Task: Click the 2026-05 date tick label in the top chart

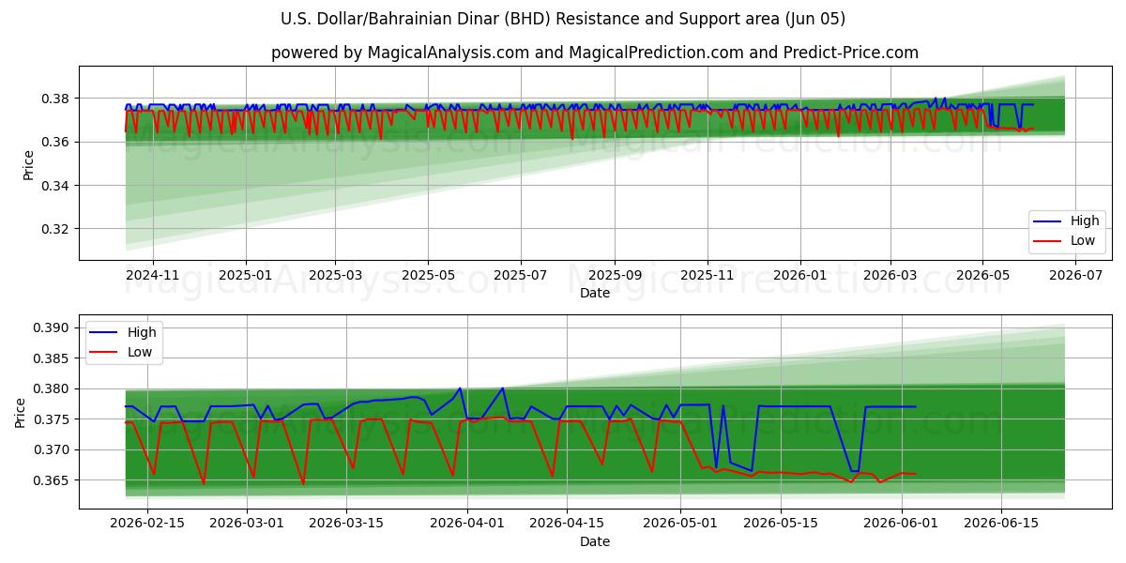Action: pyautogui.click(x=982, y=276)
